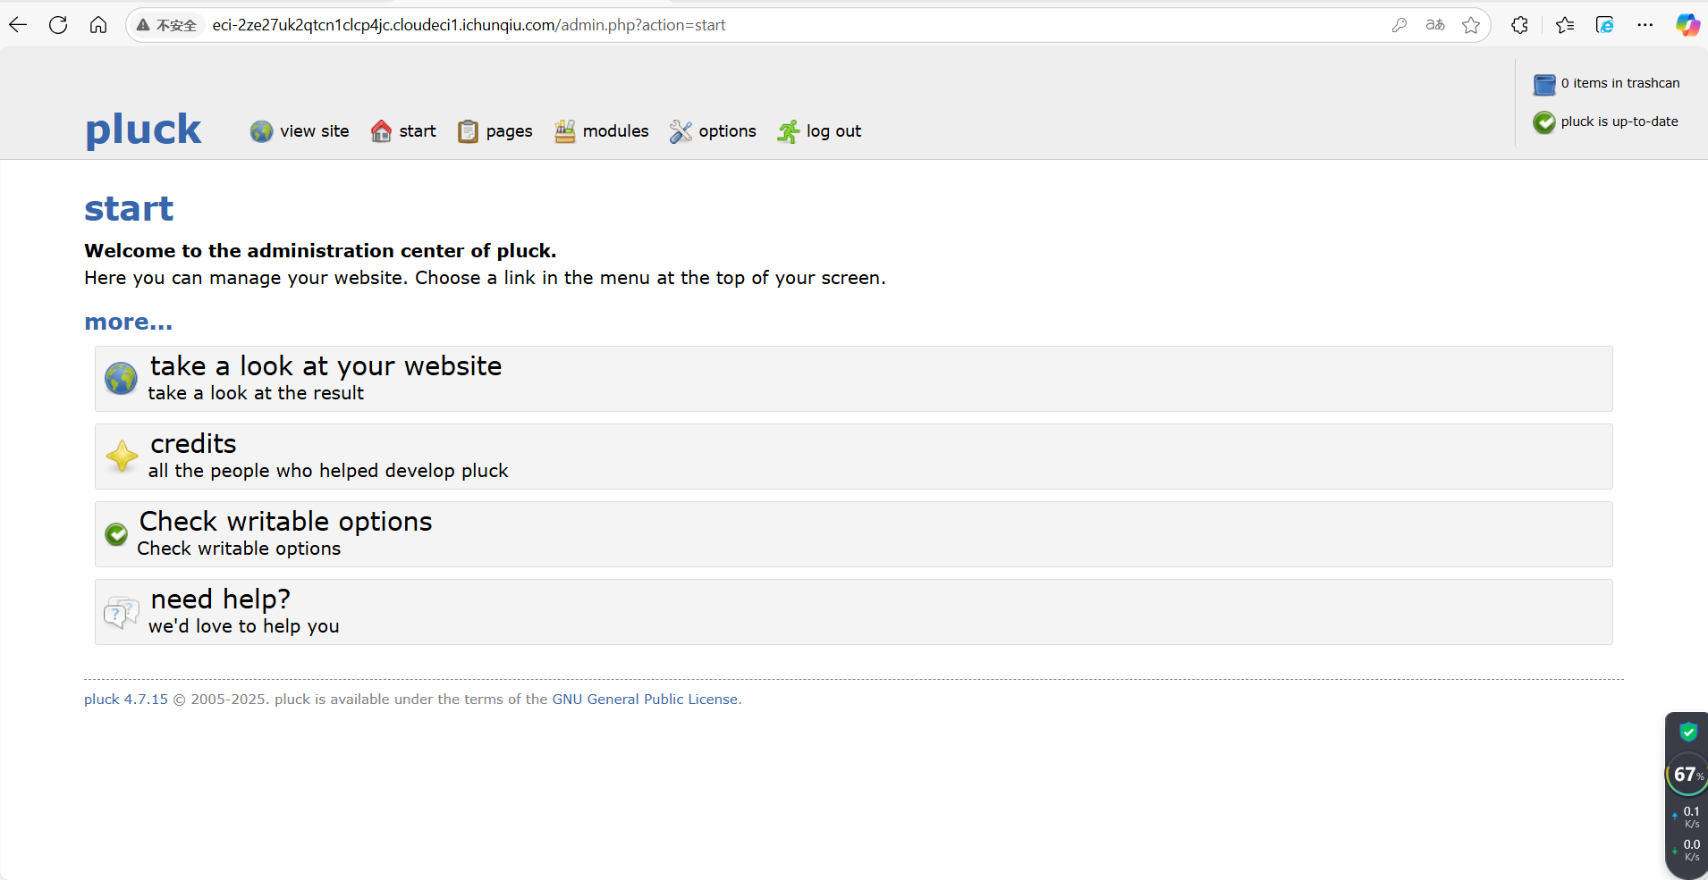
Task: Click the green check writable icon
Action: pos(116,534)
